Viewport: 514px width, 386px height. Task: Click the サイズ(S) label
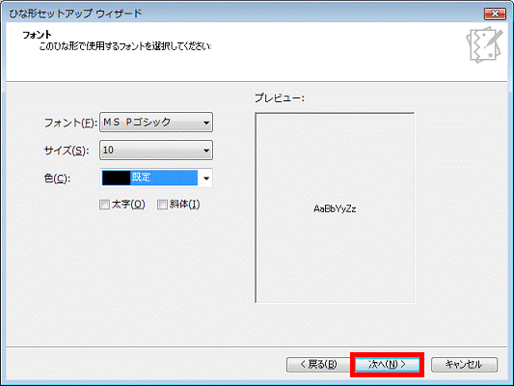tap(67, 151)
